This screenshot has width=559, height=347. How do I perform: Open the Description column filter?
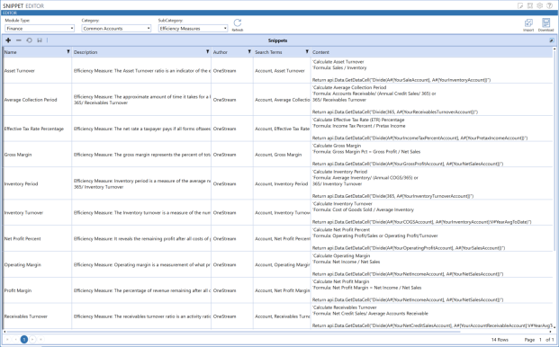tap(207, 52)
